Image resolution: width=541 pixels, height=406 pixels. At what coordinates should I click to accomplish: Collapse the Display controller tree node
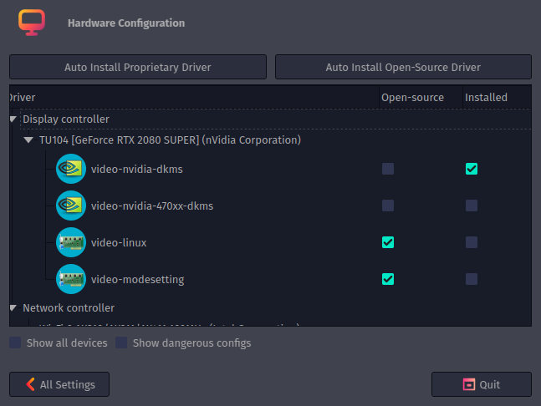[x=13, y=119]
